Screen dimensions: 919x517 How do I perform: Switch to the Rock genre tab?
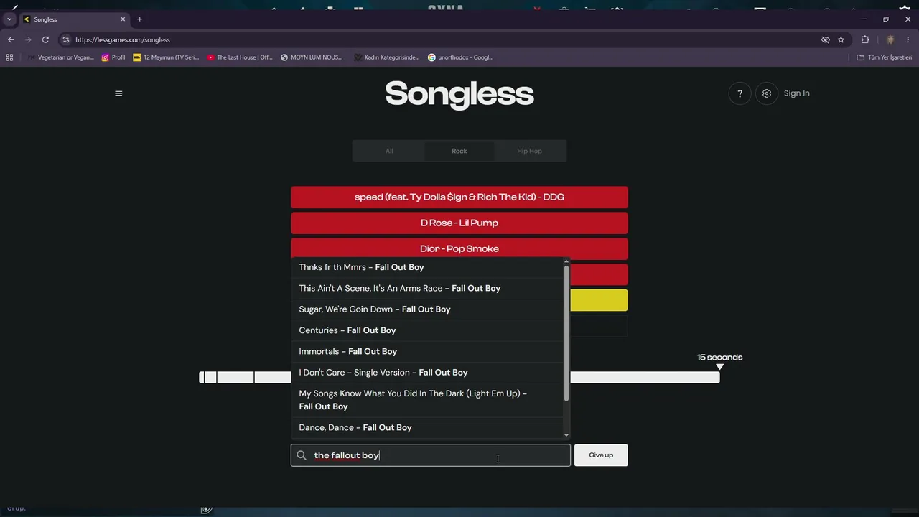tap(459, 151)
